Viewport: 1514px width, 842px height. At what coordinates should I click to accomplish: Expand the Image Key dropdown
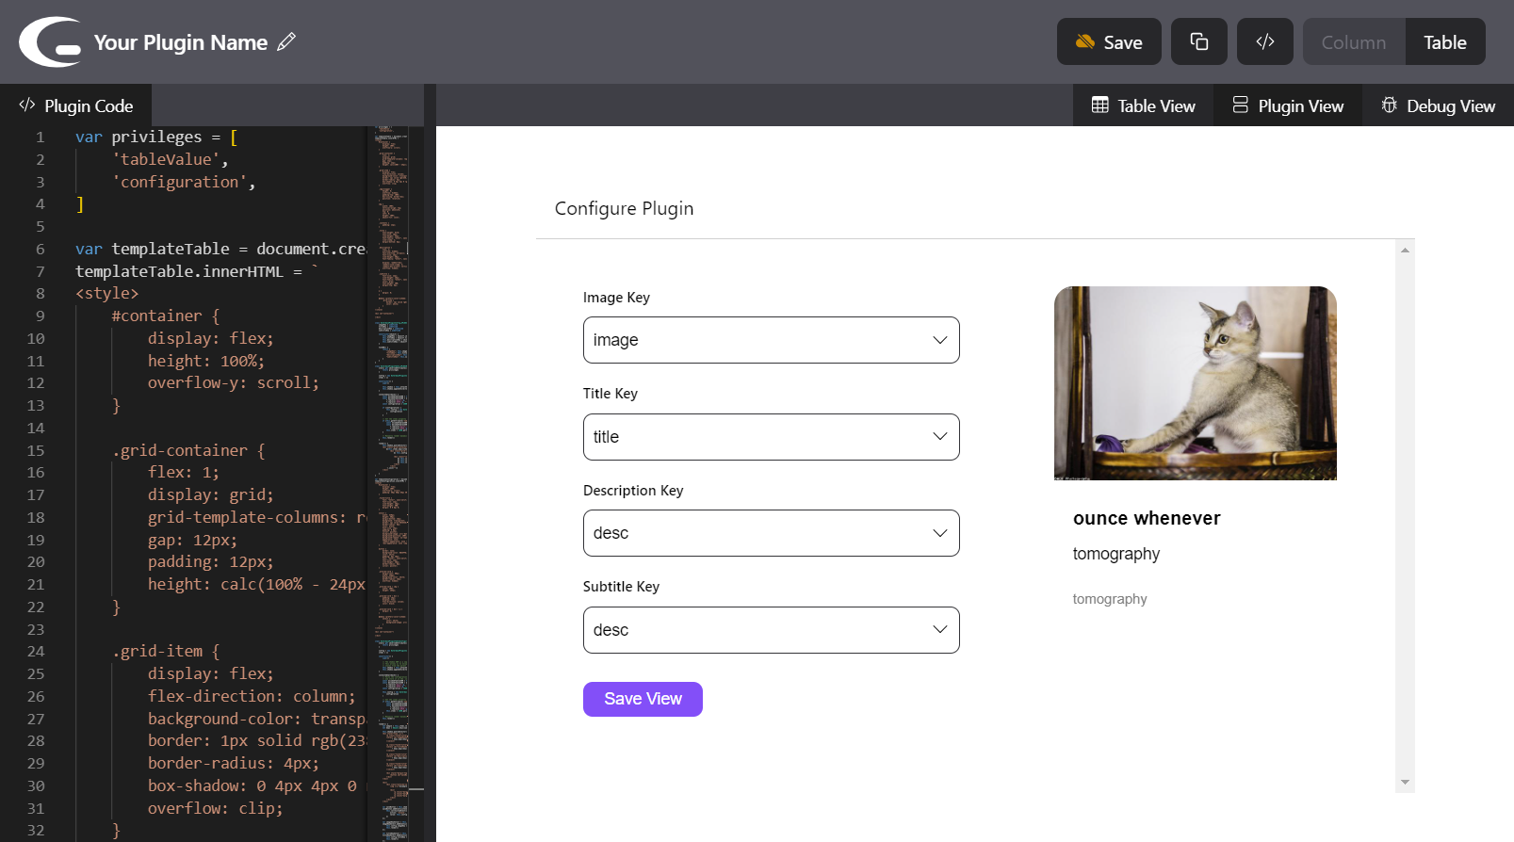tap(771, 340)
